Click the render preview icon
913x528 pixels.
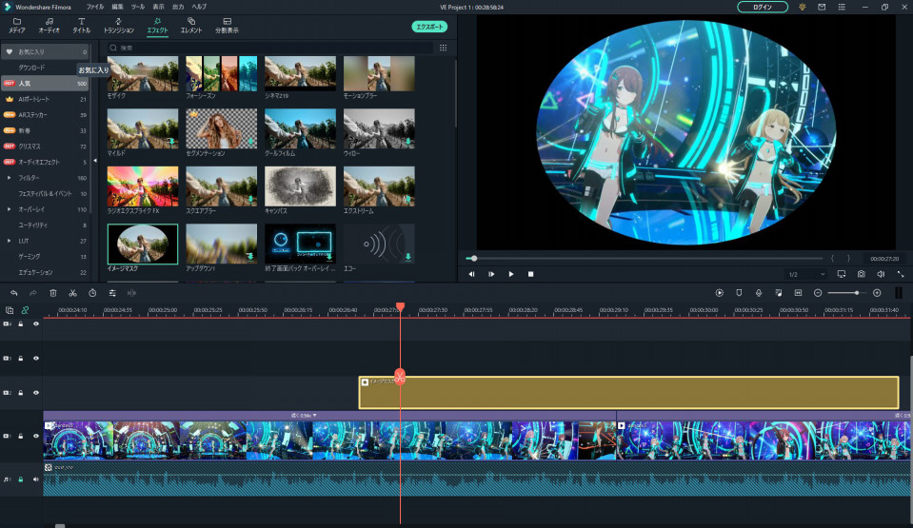click(x=719, y=293)
